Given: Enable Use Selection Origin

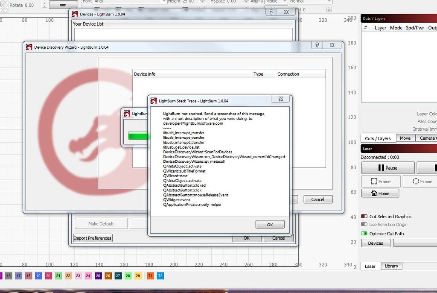Looking at the screenshot, I should [x=364, y=225].
